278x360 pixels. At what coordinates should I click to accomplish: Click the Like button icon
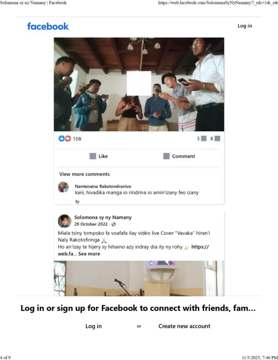93,156
